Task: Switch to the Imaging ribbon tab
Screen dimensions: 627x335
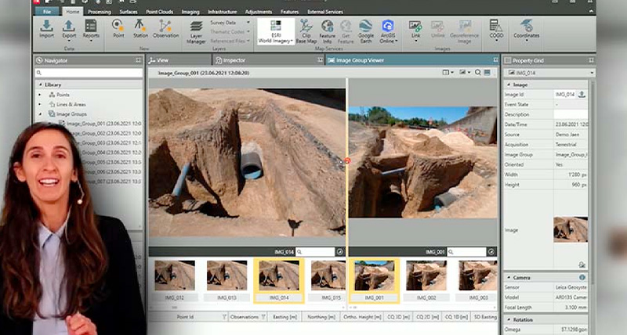Action: [x=190, y=12]
